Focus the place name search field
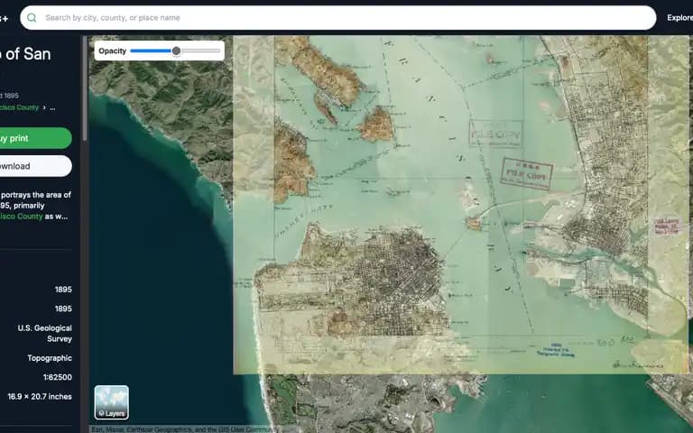This screenshot has width=693, height=433. [x=338, y=18]
